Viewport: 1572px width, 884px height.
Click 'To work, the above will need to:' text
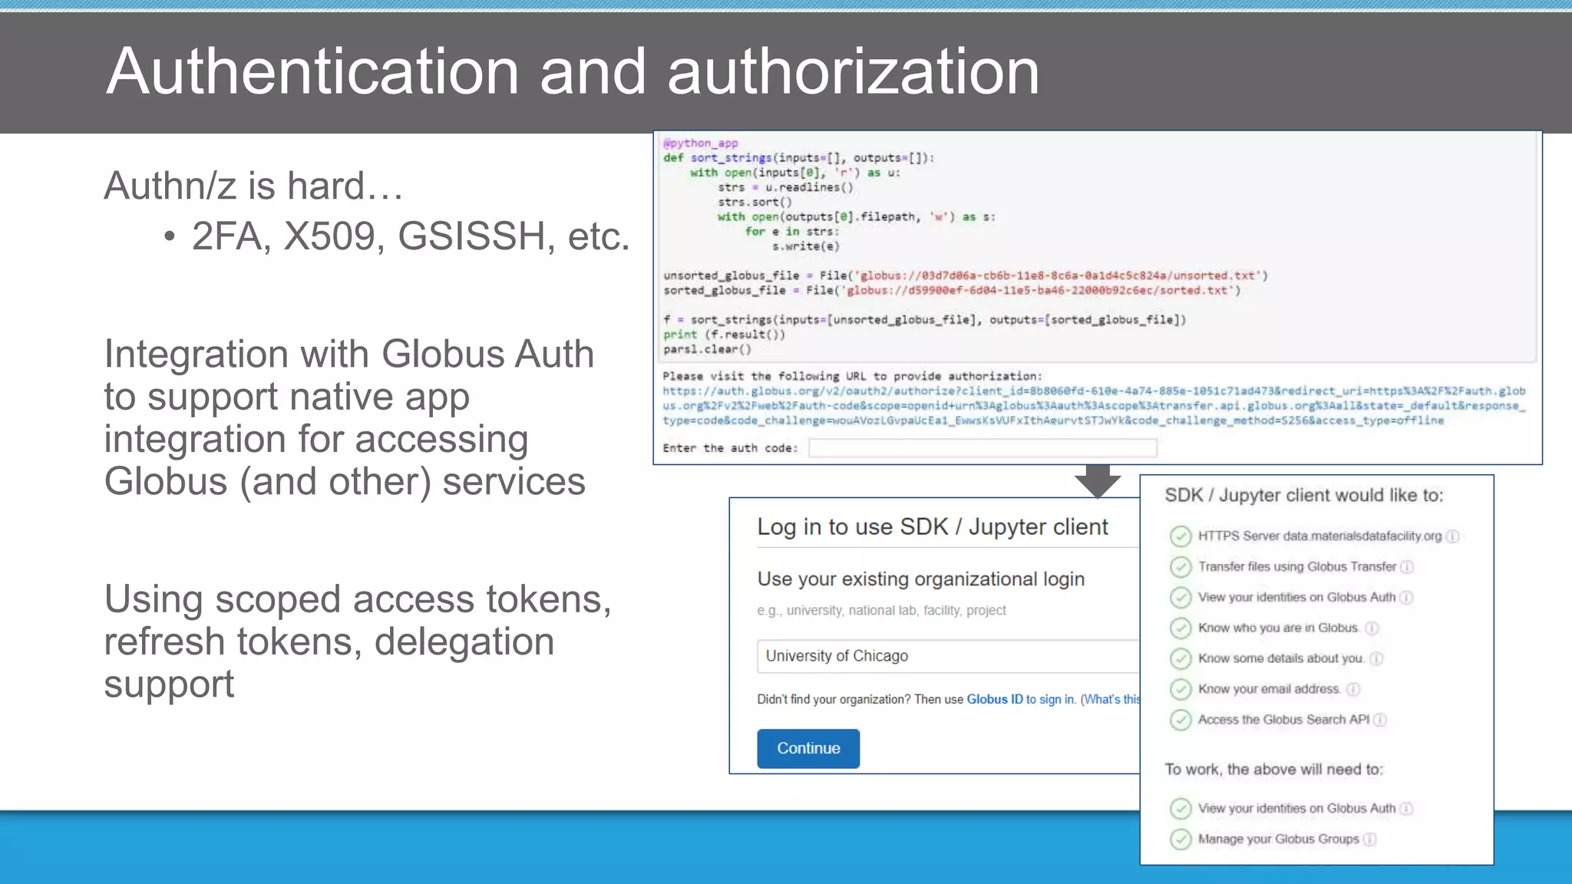pyautogui.click(x=1274, y=770)
